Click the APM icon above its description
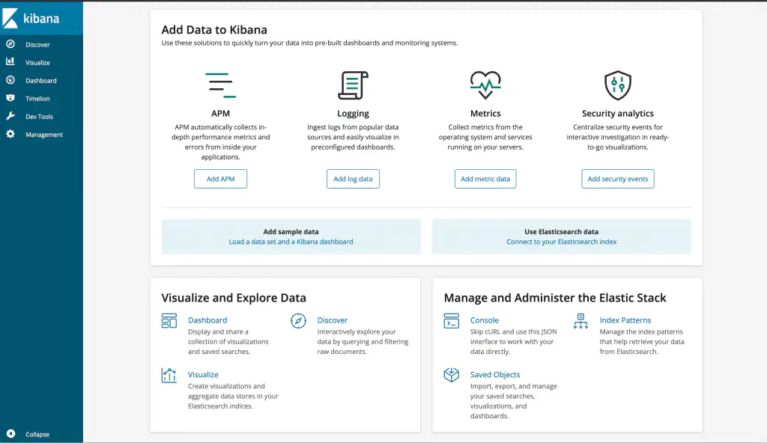 coord(220,84)
